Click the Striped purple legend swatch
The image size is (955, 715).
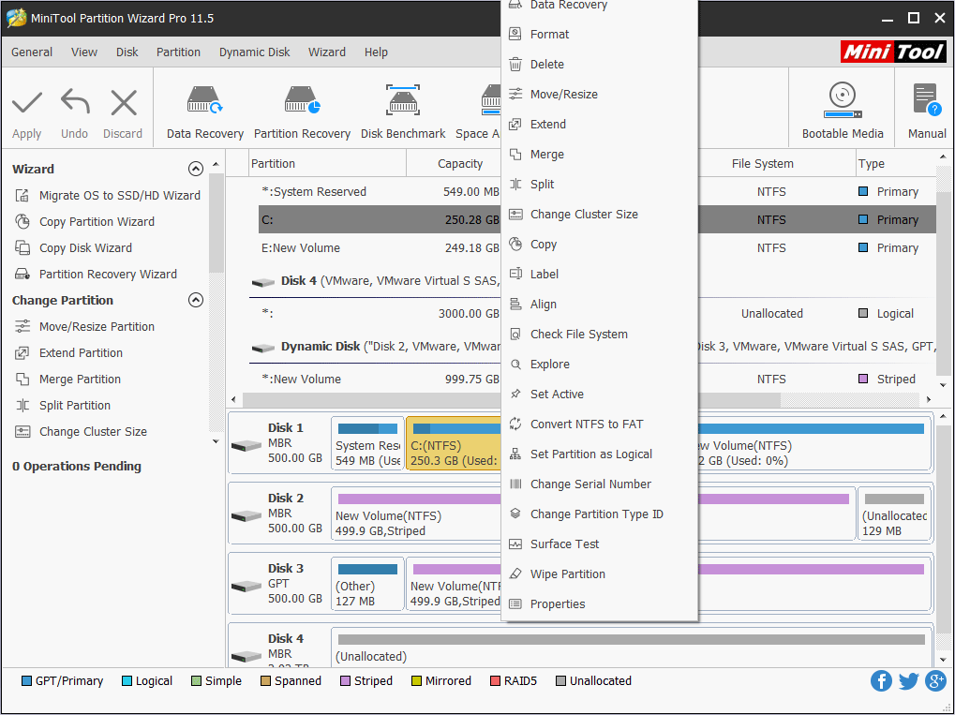[346, 681]
